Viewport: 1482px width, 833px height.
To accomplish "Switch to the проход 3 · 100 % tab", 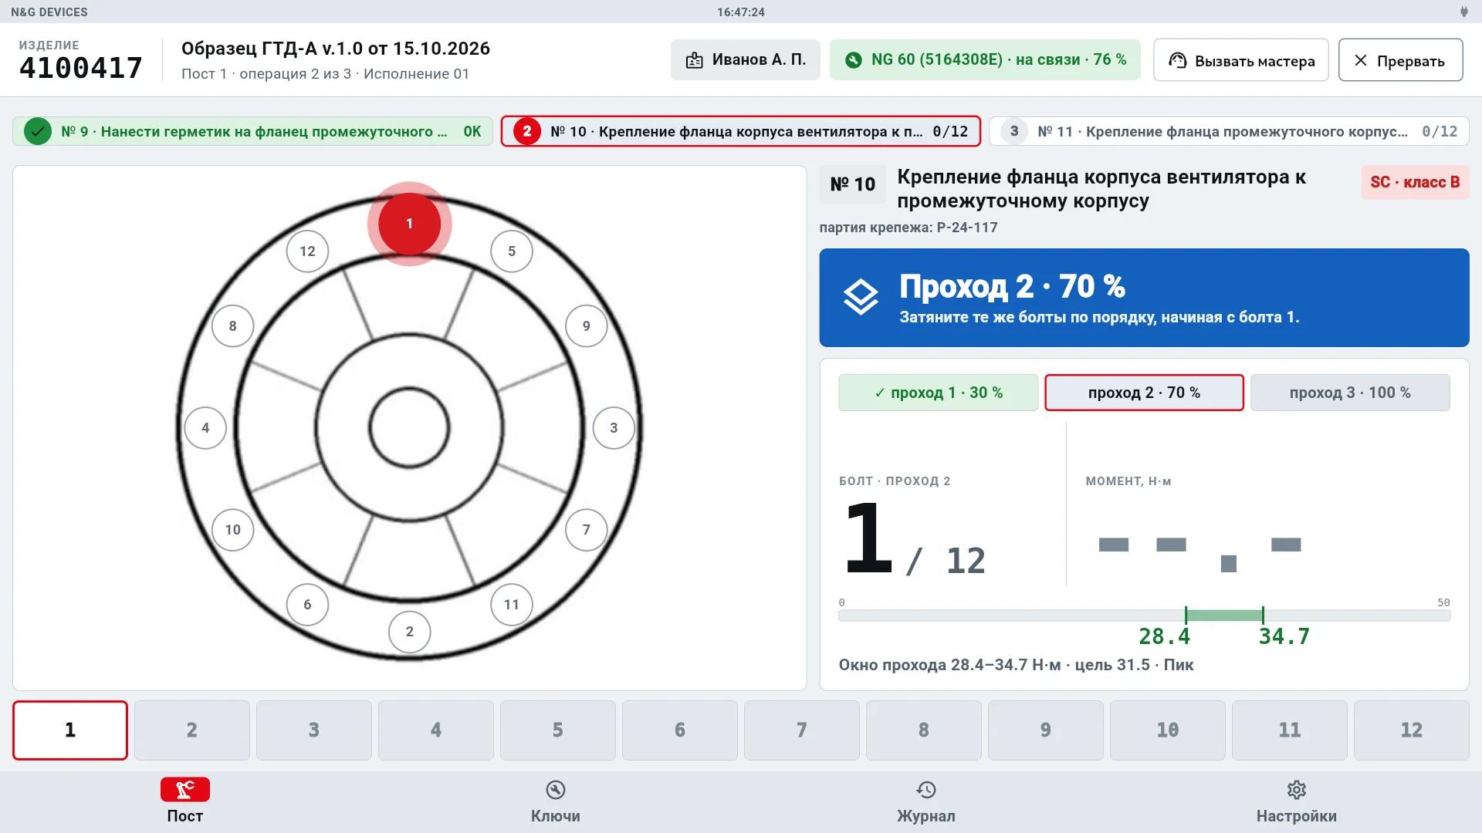I will (1350, 393).
